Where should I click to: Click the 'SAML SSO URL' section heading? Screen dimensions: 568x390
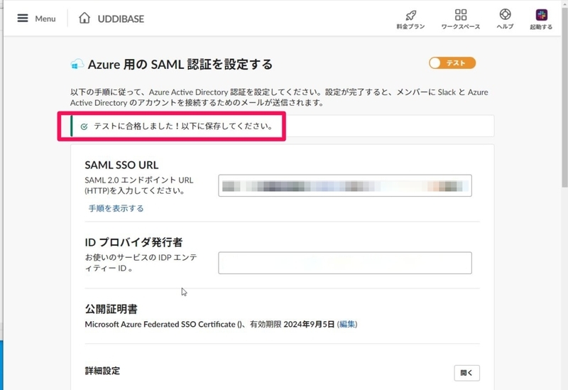[121, 165]
